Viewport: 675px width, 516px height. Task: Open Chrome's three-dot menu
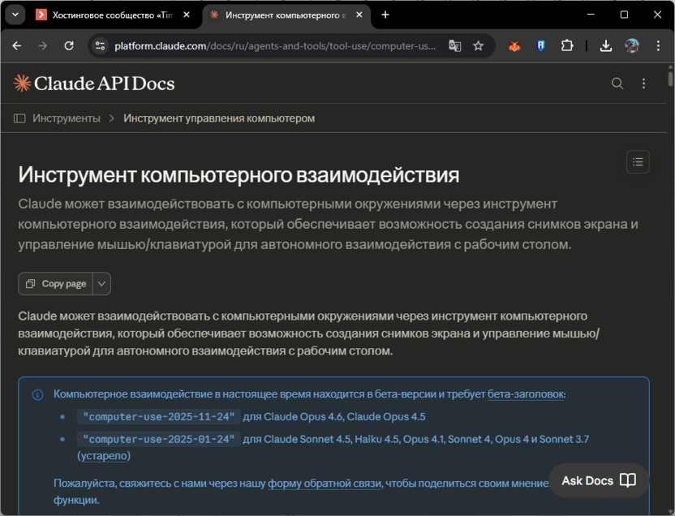pyautogui.click(x=657, y=46)
